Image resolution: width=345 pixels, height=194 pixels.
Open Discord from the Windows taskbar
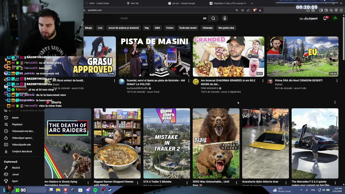(88, 190)
